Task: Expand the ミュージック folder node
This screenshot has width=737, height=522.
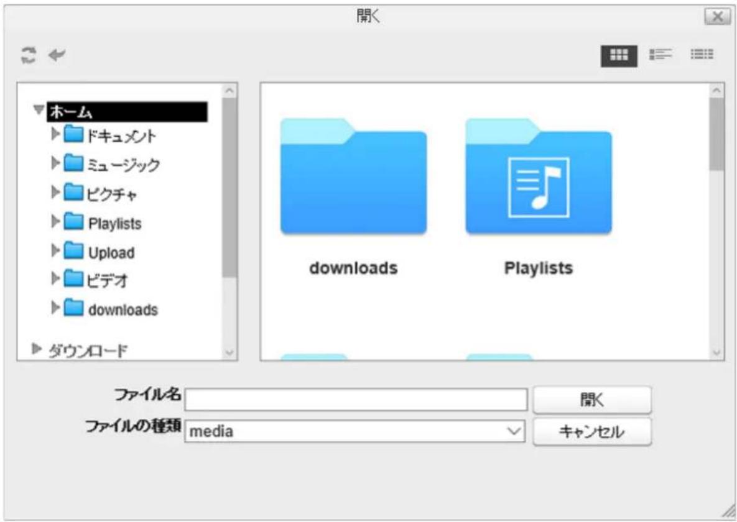Action: tap(55, 163)
